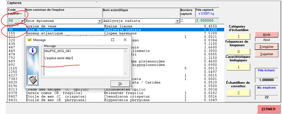Open the Nom commun species dropdown
Screen dimensions: 282x114
click(100, 21)
